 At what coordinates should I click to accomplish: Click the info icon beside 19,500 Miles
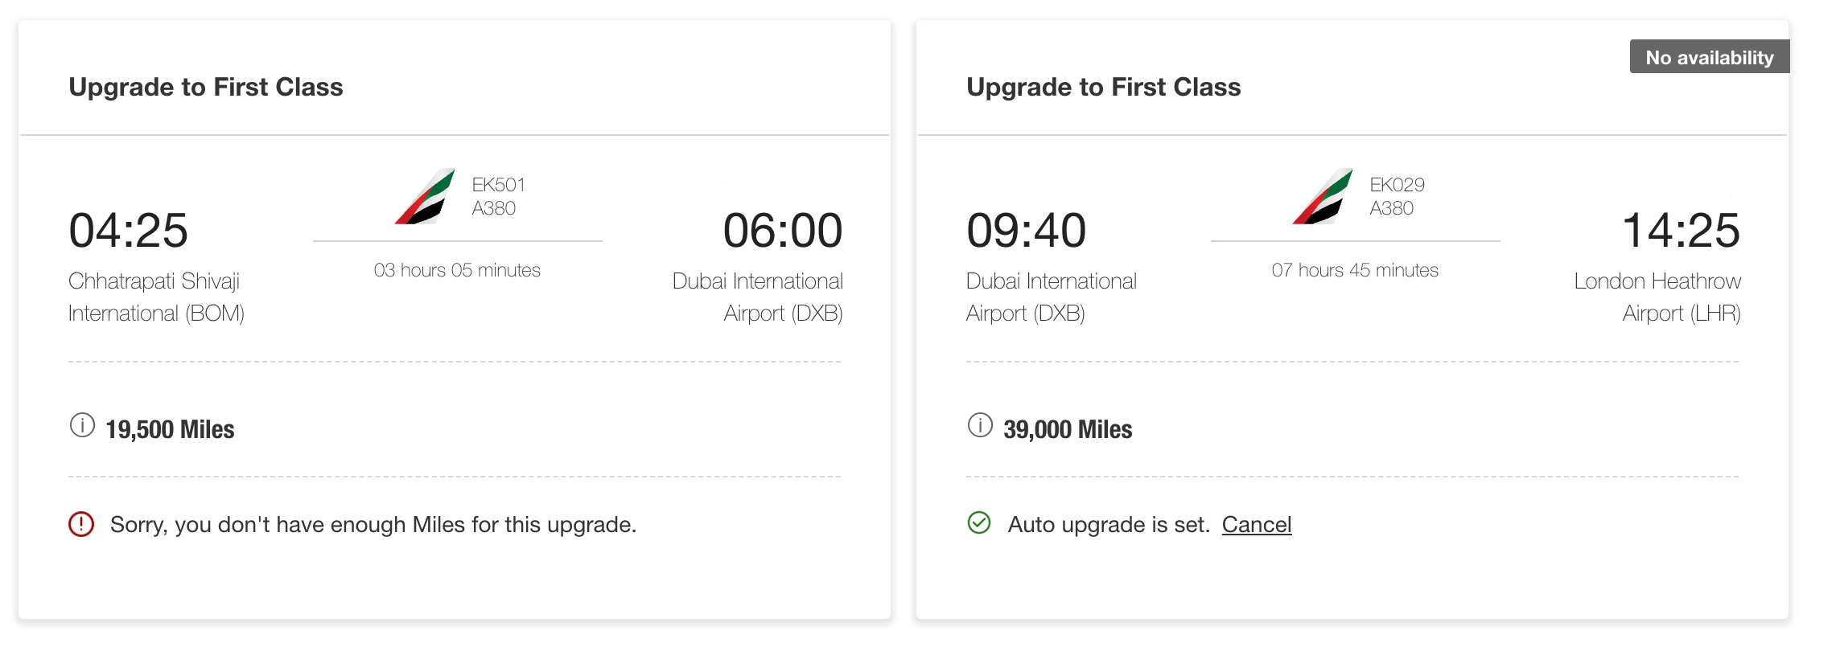[82, 425]
